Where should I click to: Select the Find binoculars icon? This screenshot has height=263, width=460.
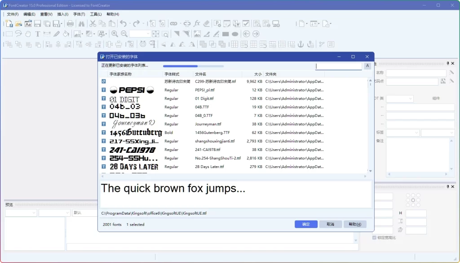[x=83, y=23]
